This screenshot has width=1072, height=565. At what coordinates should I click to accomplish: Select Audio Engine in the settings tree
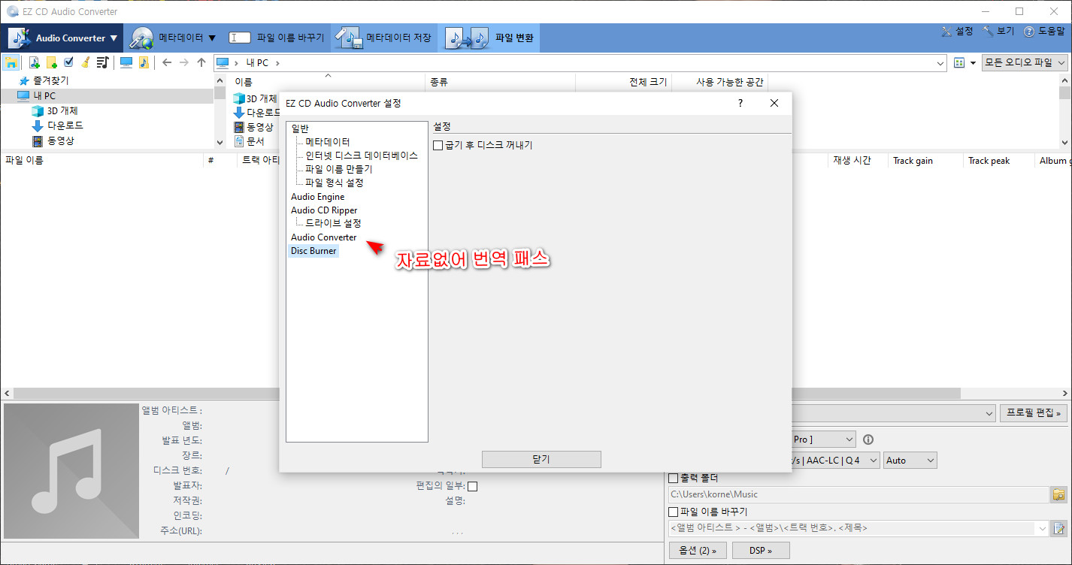point(318,197)
